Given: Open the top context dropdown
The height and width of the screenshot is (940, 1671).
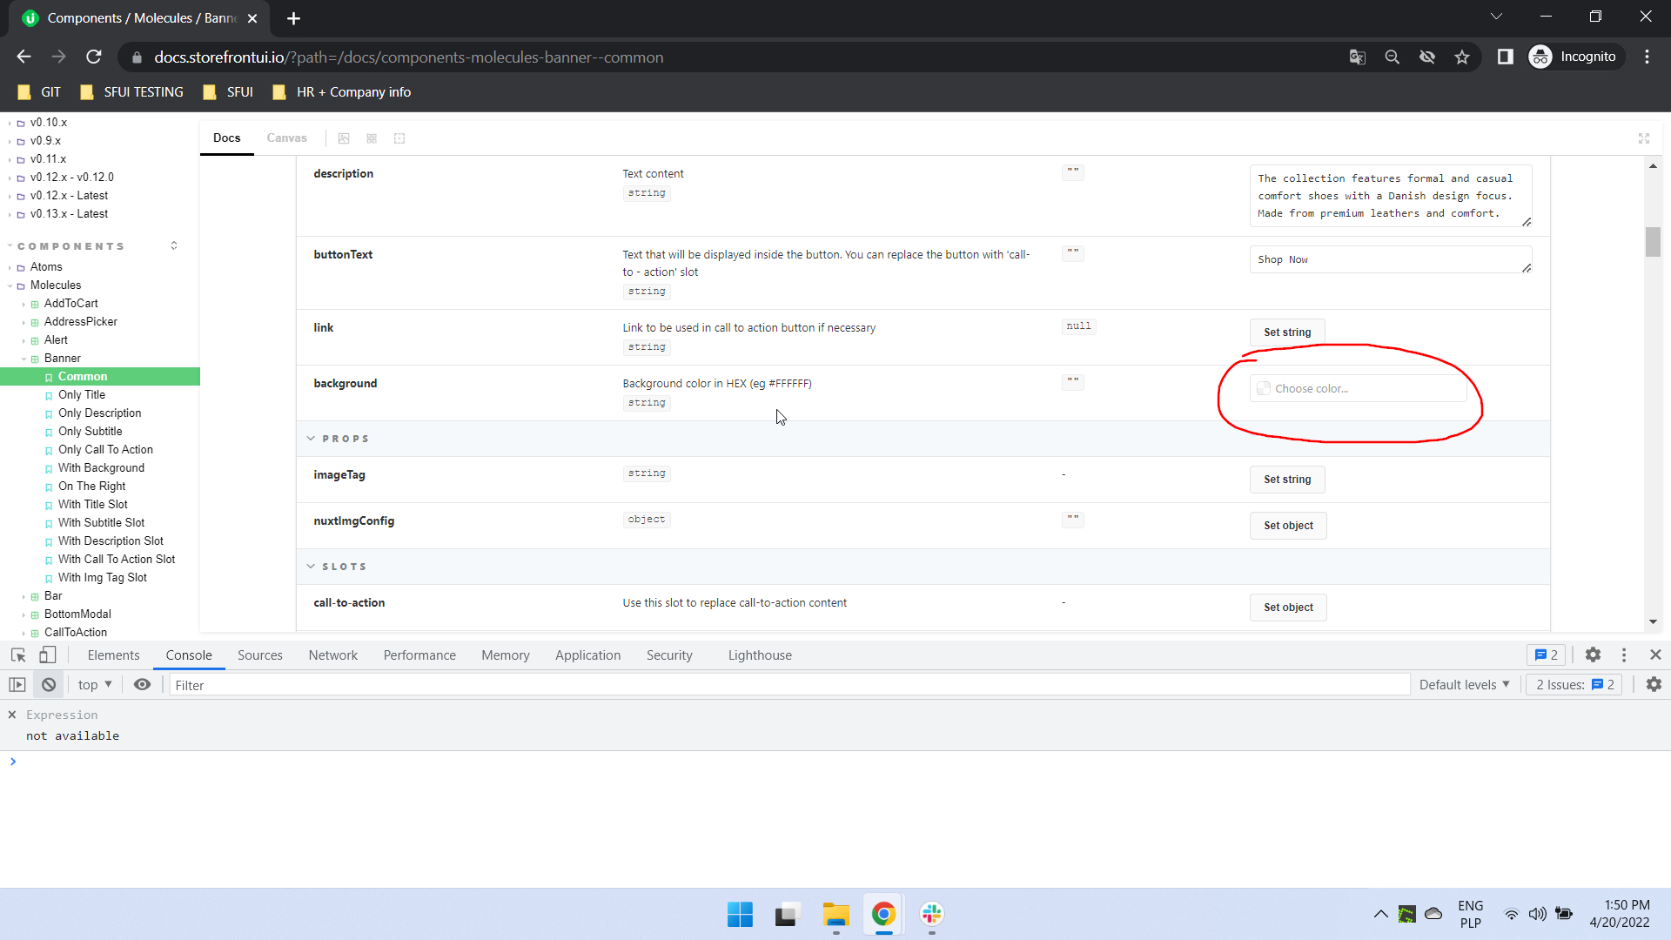Looking at the screenshot, I should click(95, 685).
